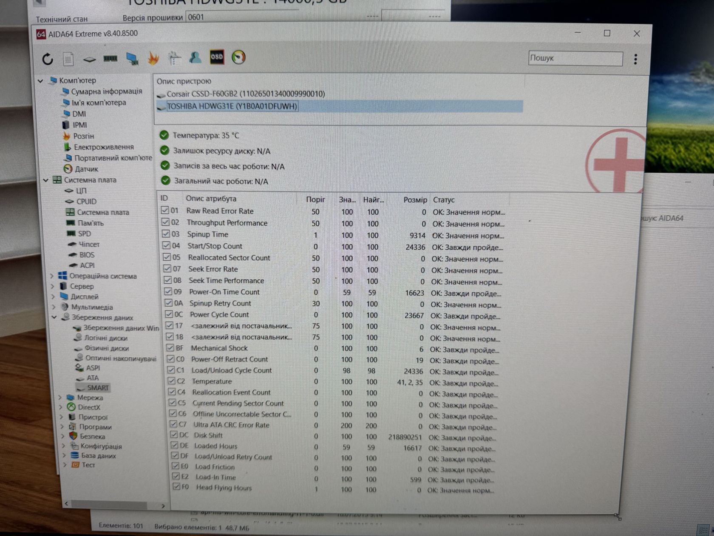Launch the flame stability test icon

coord(153,58)
